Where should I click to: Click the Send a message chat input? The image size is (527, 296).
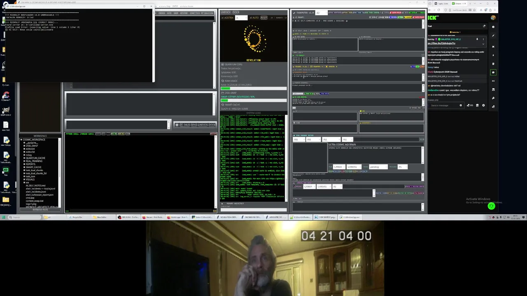[x=446, y=105]
